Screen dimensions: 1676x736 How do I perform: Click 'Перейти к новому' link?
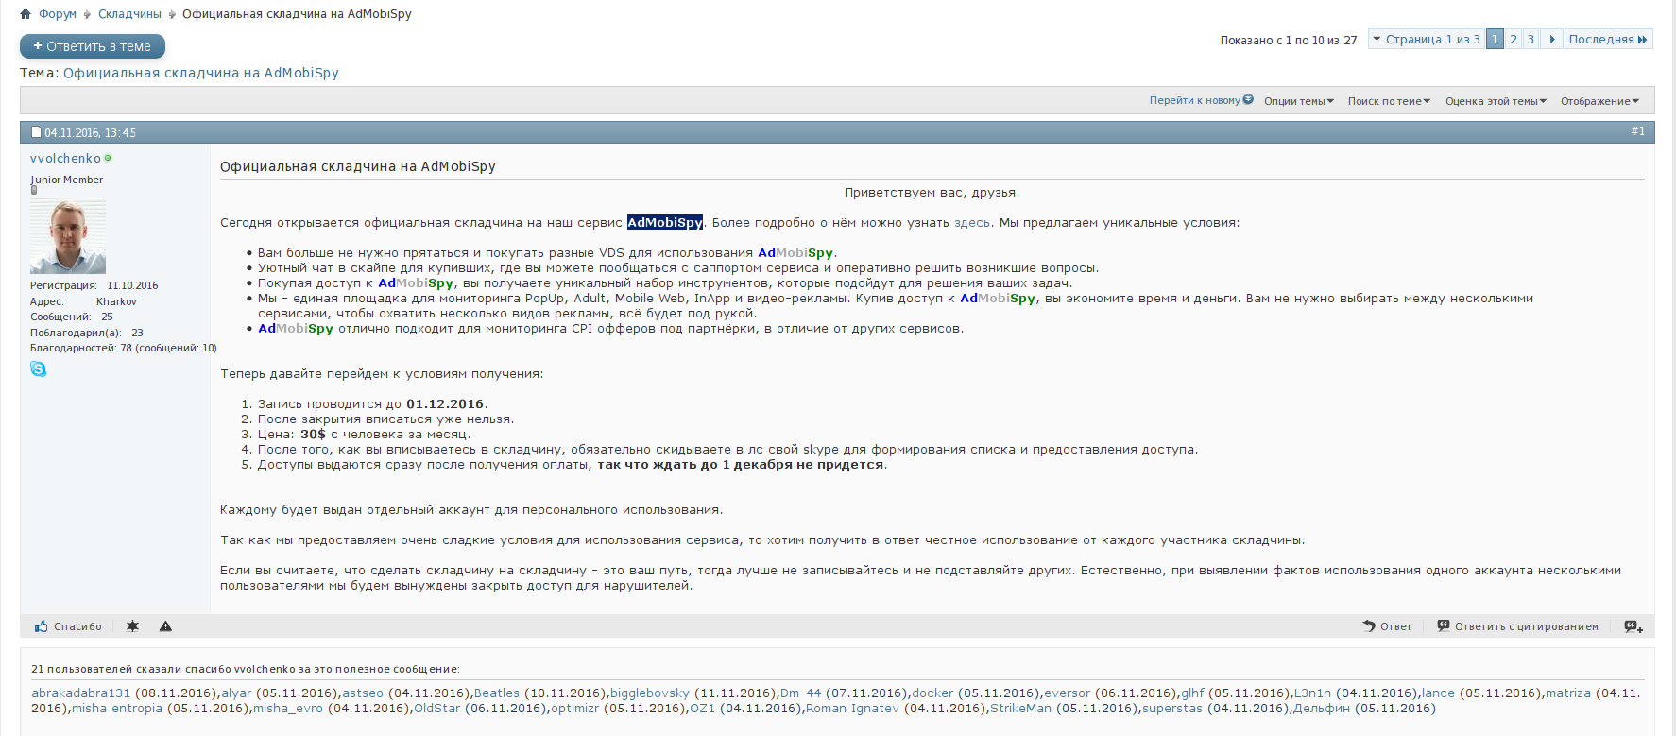(1194, 100)
